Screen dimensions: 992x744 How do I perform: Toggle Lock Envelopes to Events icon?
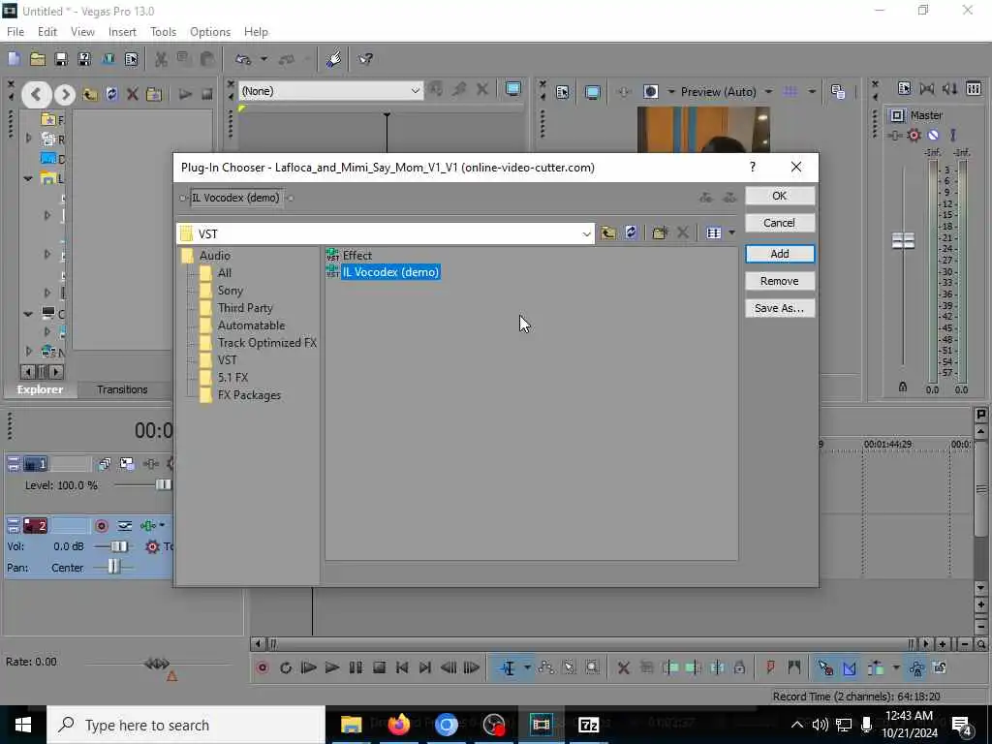[916, 667]
